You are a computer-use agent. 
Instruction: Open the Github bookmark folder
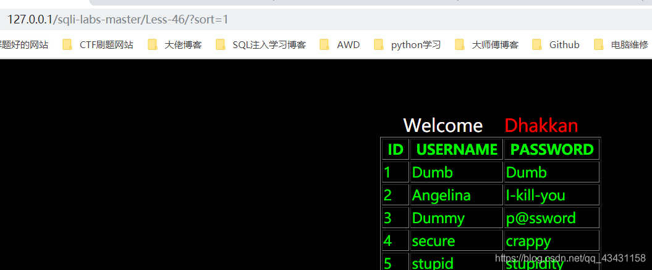(x=556, y=45)
